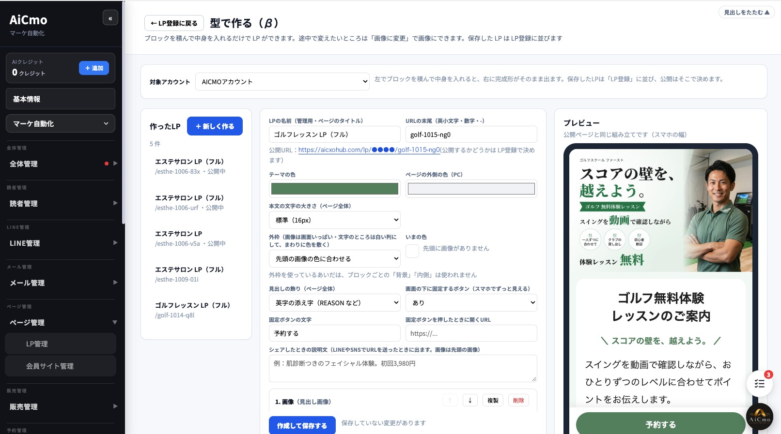Select the LP with URL /golf-1014-q8l

pos(196,310)
